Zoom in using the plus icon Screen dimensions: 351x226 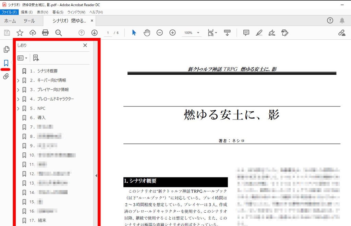[172, 33]
